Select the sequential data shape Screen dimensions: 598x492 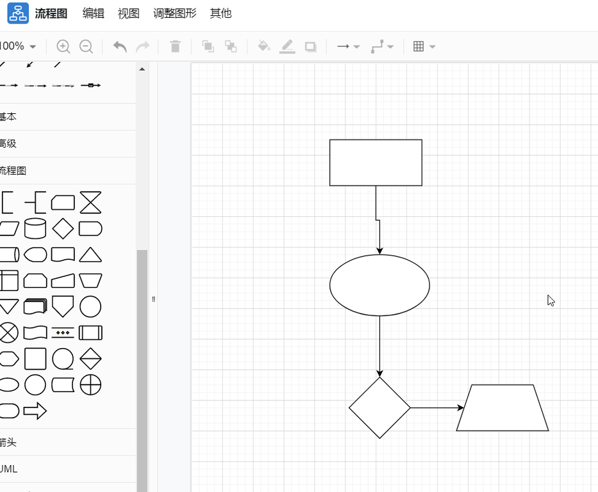(63, 359)
